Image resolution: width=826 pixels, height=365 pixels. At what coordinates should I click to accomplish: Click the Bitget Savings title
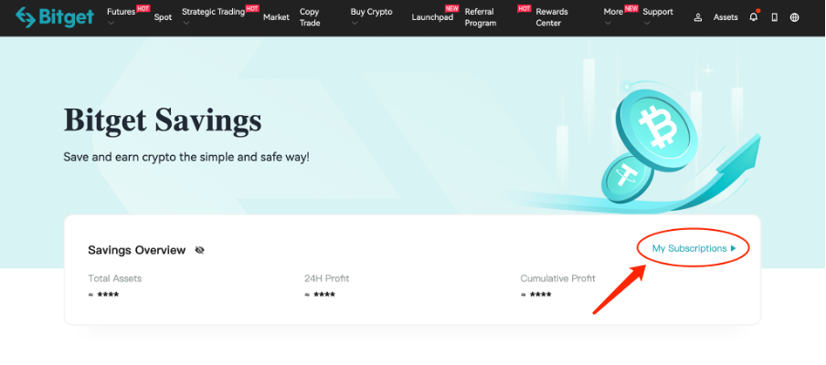pyautogui.click(x=163, y=120)
